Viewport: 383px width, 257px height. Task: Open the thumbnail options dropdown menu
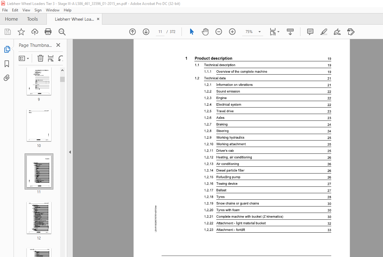point(24,58)
